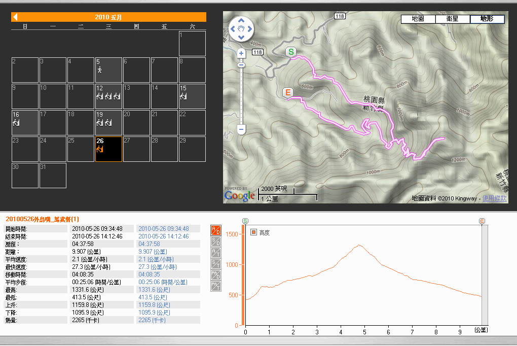This screenshot has width=517, height=346.
Task: Click the hiking icon on May 16
Action: (x=16, y=122)
